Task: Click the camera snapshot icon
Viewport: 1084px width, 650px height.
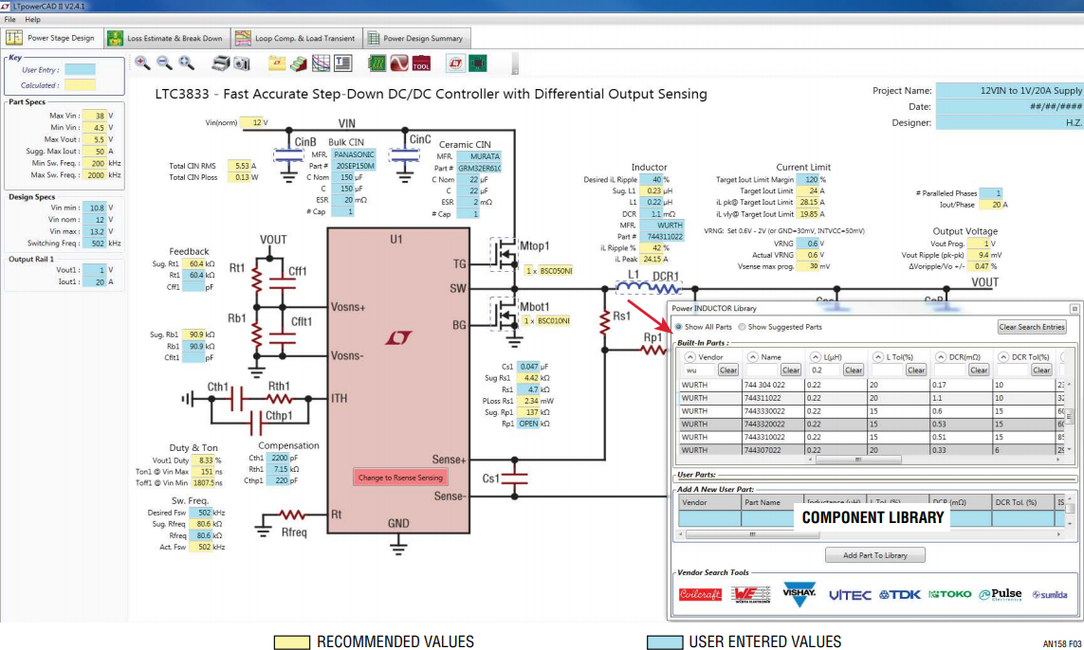Action: (x=242, y=63)
